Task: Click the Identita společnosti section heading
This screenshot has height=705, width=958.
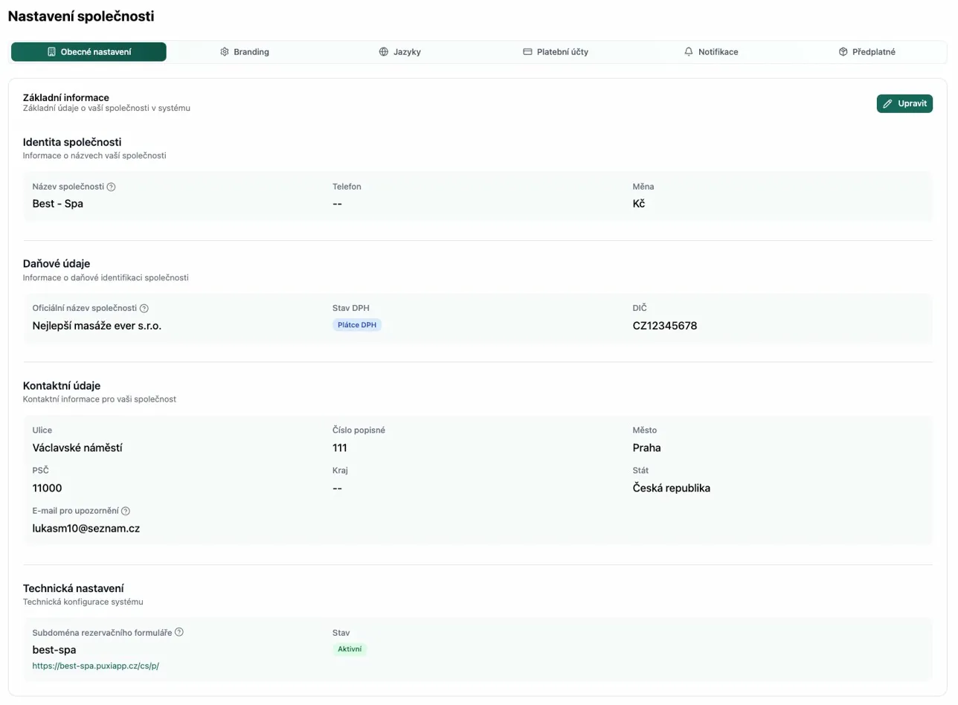Action: [x=72, y=141]
